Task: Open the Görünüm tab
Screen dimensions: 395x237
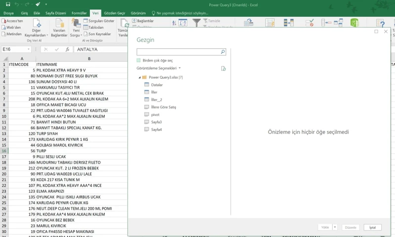Action: click(x=138, y=13)
